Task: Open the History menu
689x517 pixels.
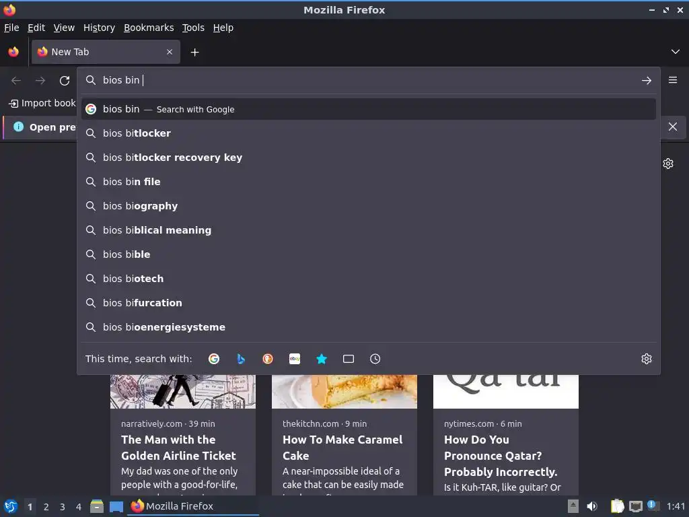Action: 100,28
